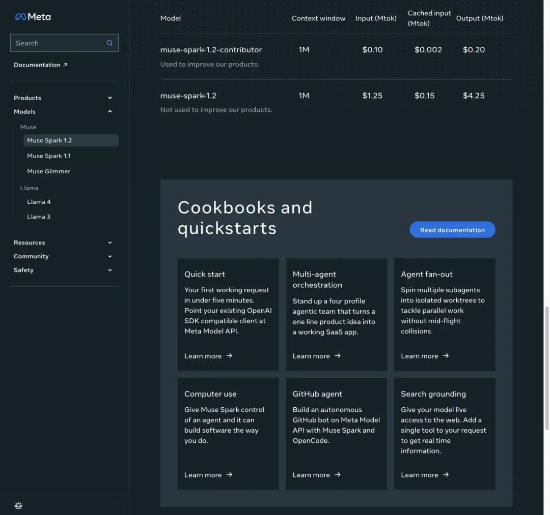Click the Agent fan-out card title
The image size is (550, 515).
point(427,274)
